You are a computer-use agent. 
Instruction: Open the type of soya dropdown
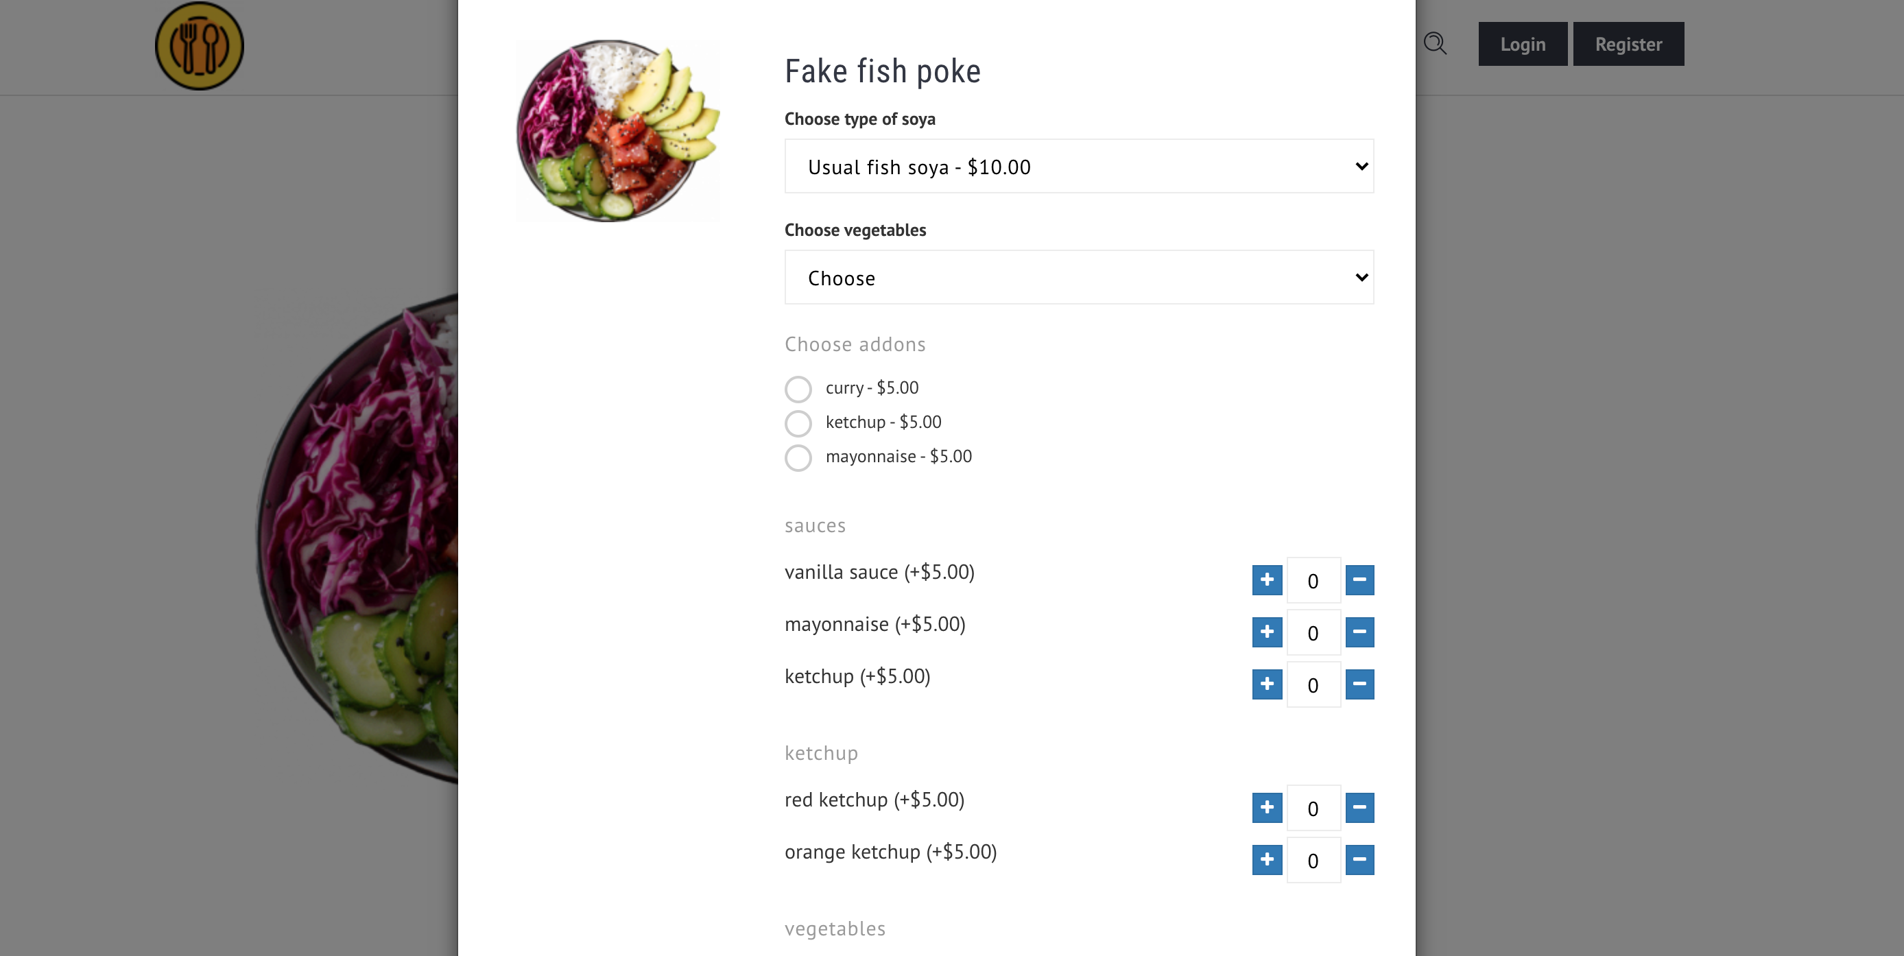tap(1079, 166)
